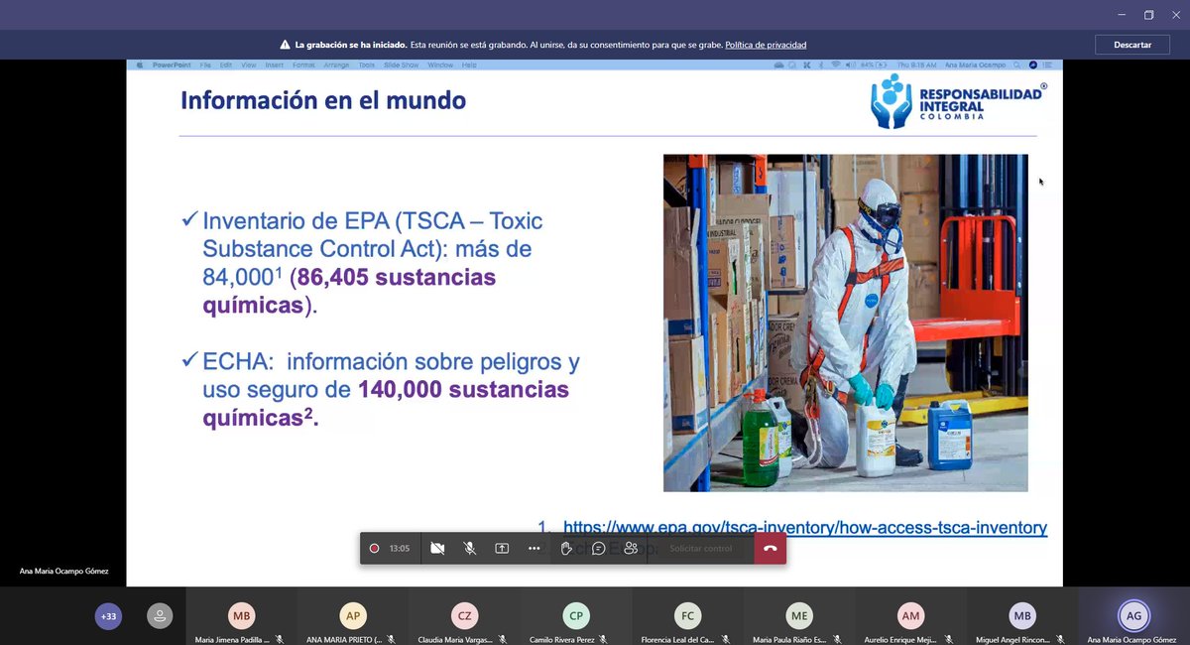Hang up the call
Image resolution: width=1190 pixels, height=645 pixels.
pos(770,548)
